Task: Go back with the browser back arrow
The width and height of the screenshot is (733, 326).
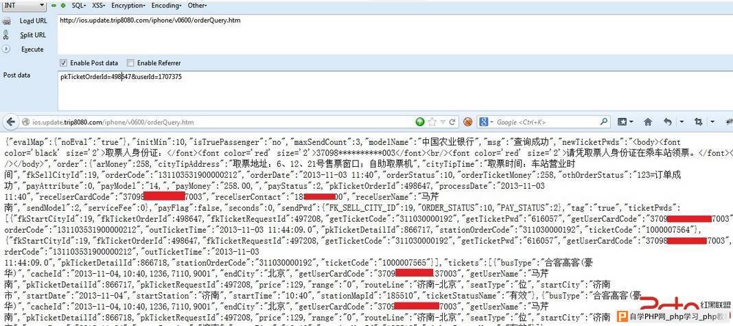Action: (x=11, y=121)
